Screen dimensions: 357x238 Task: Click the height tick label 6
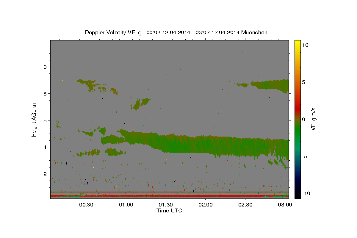point(44,120)
